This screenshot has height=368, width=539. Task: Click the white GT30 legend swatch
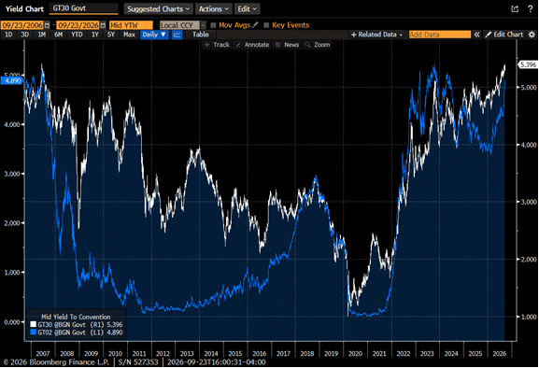pyautogui.click(x=34, y=324)
